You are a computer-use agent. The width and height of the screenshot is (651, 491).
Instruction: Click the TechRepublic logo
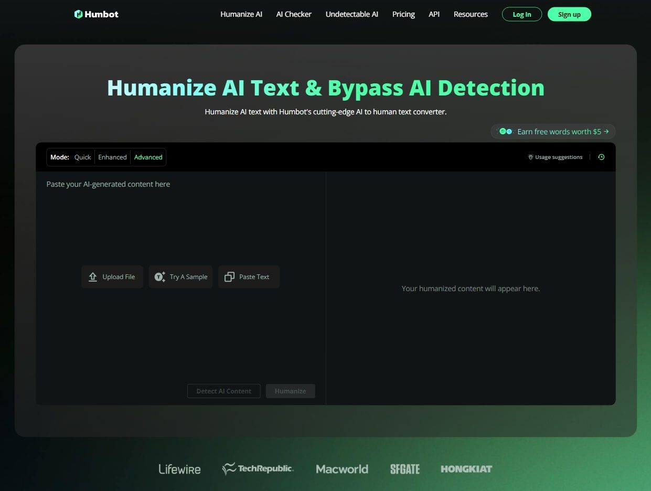click(x=258, y=468)
